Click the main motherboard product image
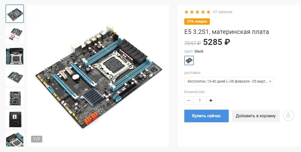This screenshot has height=152, width=301. pyautogui.click(x=98, y=75)
